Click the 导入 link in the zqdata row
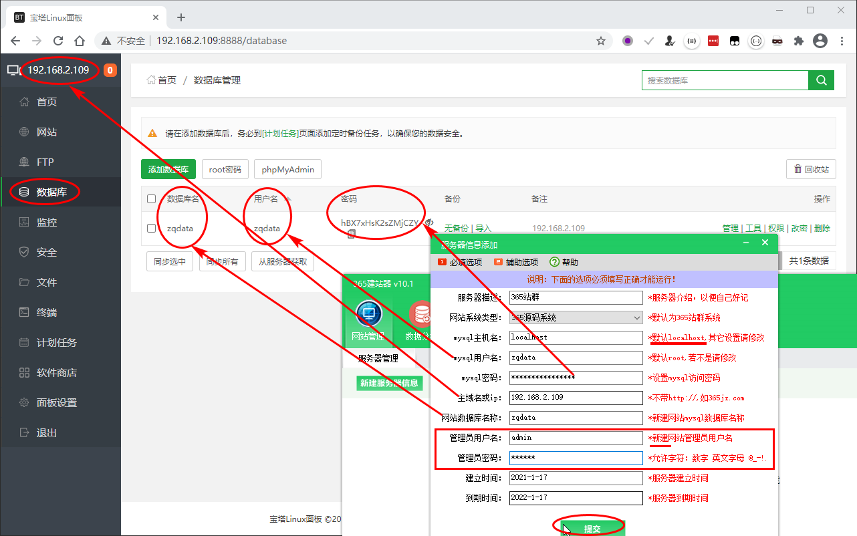The image size is (857, 536). coord(483,229)
